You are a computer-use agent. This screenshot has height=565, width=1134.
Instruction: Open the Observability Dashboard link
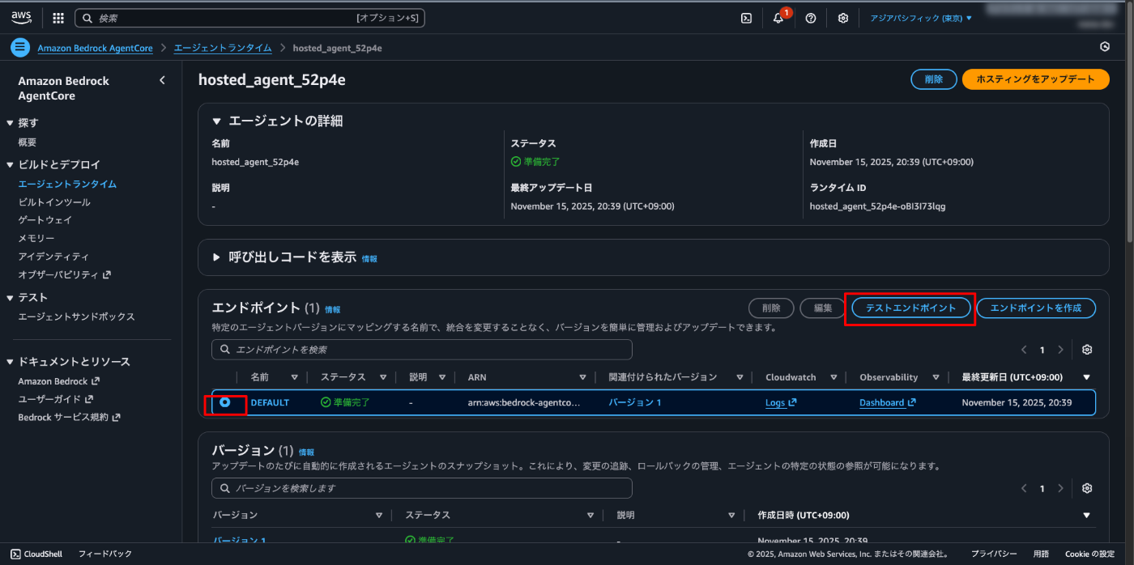tap(888, 402)
